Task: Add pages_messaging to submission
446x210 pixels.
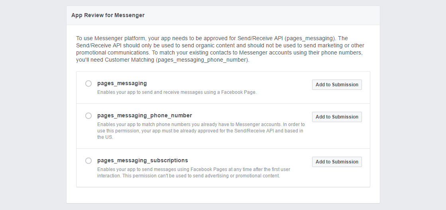Action: [337, 85]
